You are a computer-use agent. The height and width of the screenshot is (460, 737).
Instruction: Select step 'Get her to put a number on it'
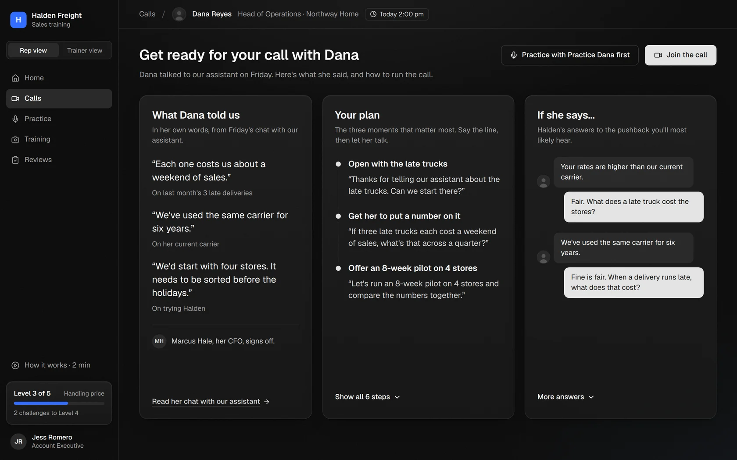404,216
